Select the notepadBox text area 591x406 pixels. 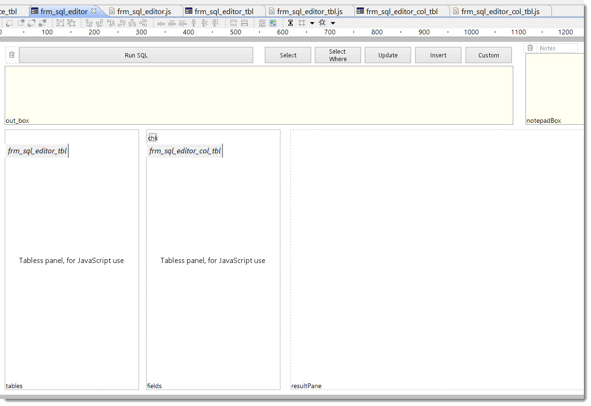pos(555,89)
